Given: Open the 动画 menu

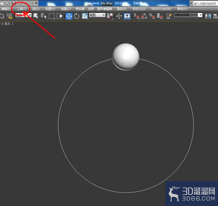Looking at the screenshot, I should point(91,9).
